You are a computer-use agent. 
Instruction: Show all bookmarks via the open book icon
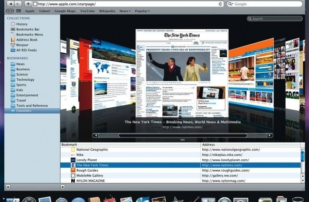tap(10, 11)
